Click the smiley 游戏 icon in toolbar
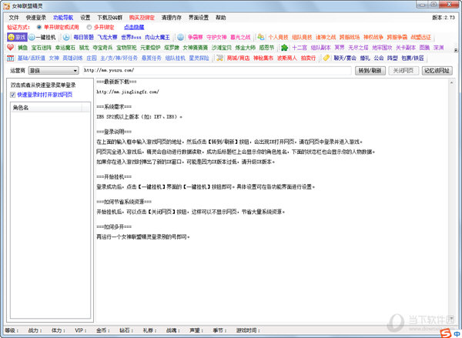 point(12,38)
